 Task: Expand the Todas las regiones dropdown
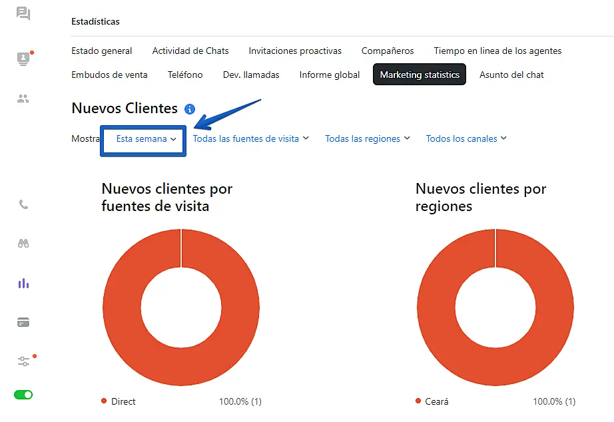click(x=368, y=138)
